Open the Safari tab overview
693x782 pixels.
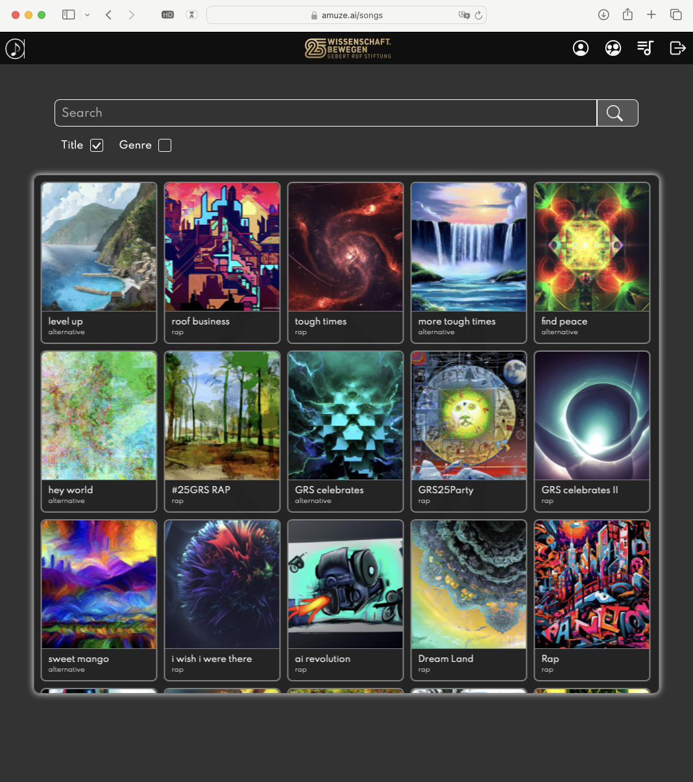tap(675, 15)
